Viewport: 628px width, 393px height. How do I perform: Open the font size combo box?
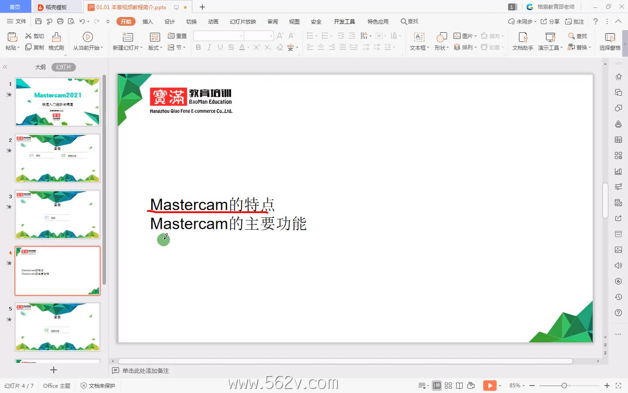[259, 36]
